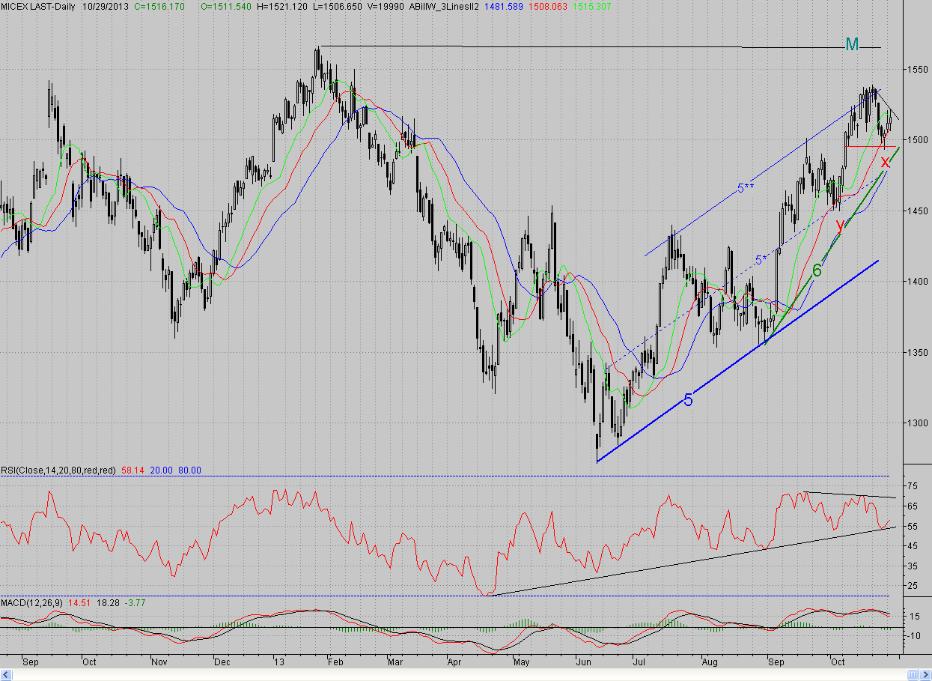Click the "Nov" month label

tap(159, 662)
